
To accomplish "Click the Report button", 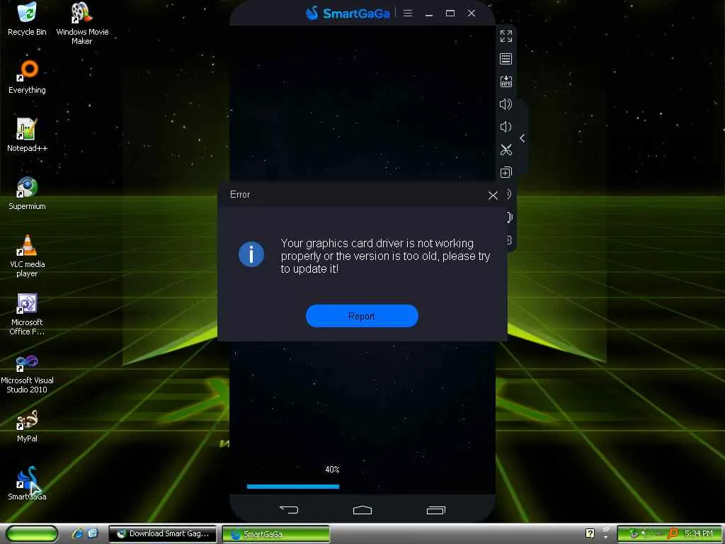I will coord(362,316).
